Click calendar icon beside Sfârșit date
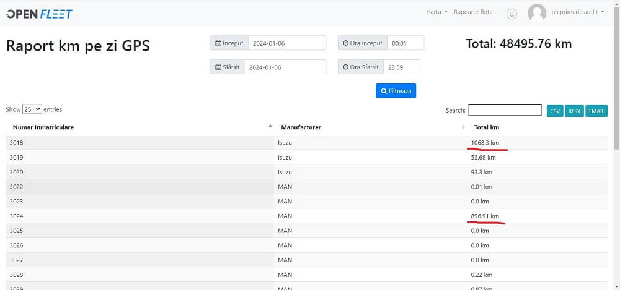 point(218,67)
